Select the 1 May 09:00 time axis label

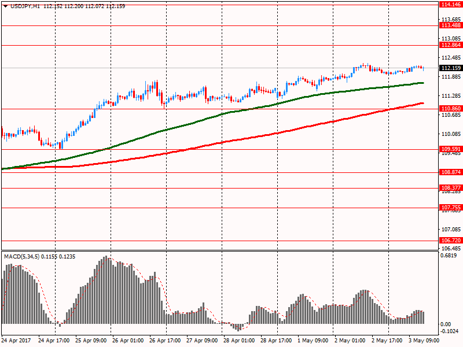[313, 341]
